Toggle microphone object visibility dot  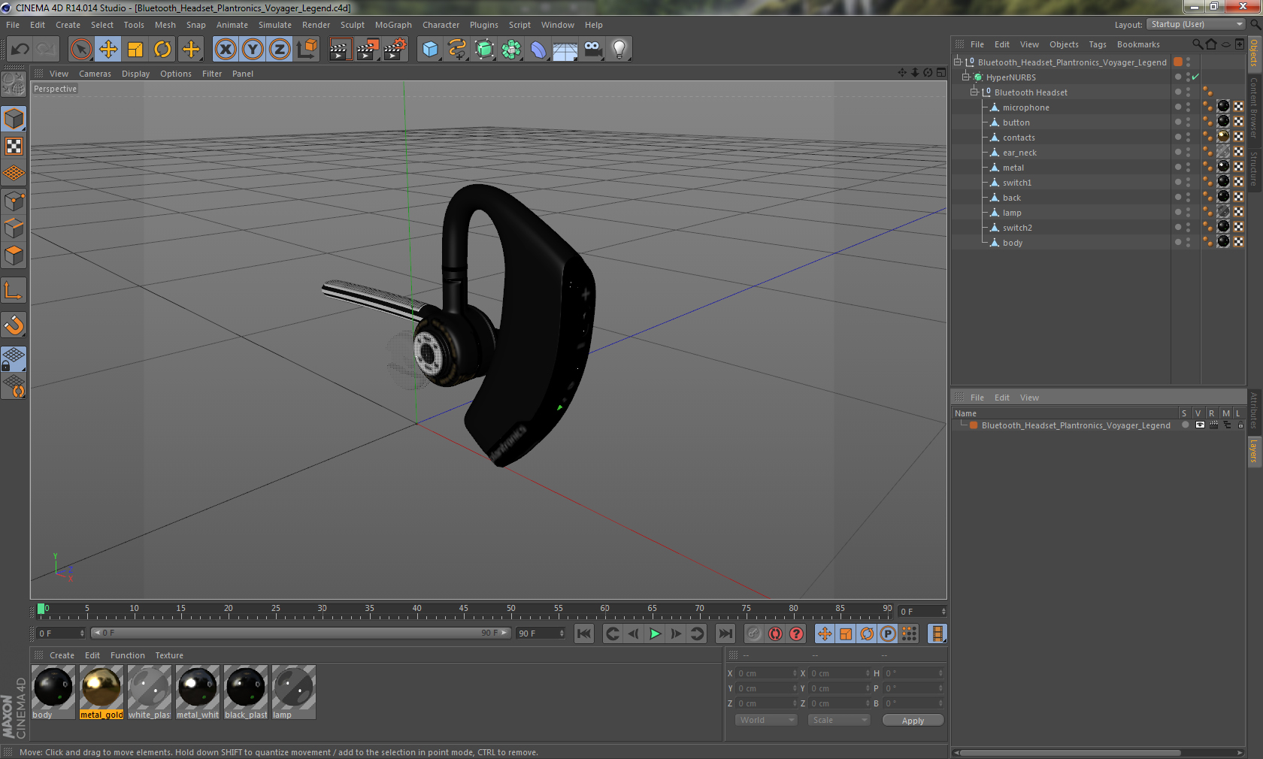coord(1178,107)
